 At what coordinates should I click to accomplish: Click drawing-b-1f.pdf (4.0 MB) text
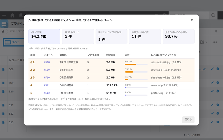[166, 70]
